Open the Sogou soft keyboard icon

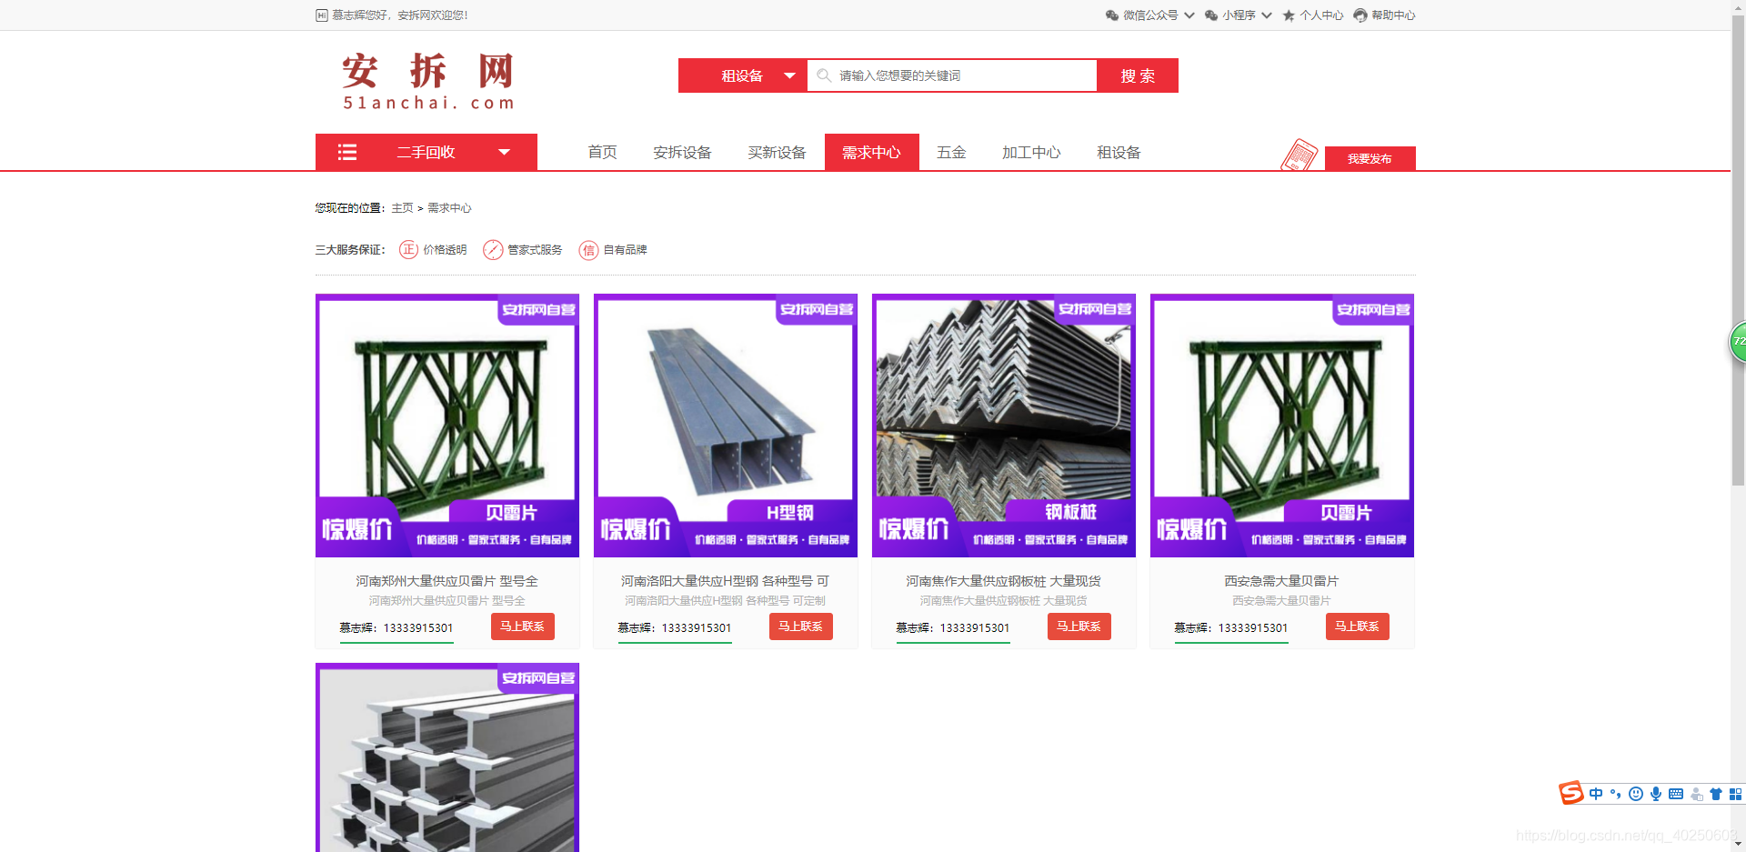click(x=1676, y=794)
